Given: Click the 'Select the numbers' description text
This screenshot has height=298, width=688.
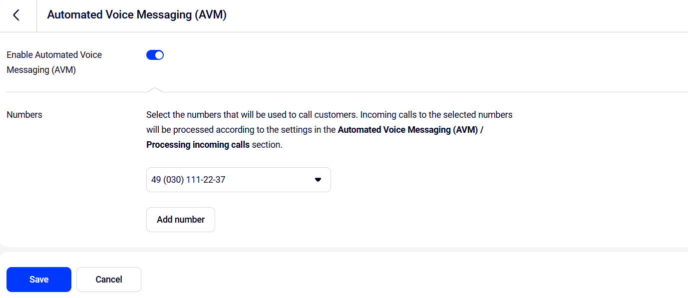Looking at the screenshot, I should coord(330,130).
